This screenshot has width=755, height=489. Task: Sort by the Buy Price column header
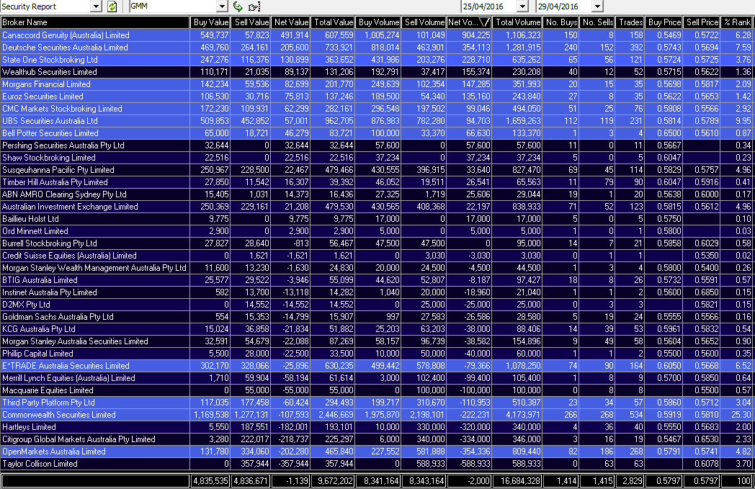click(664, 22)
